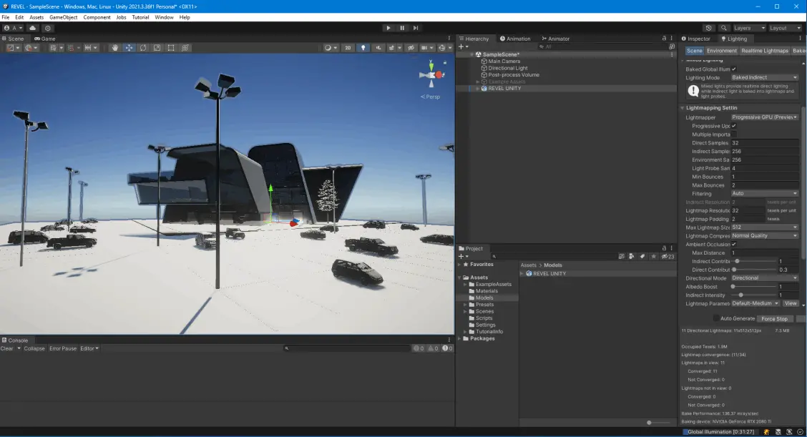This screenshot has height=437, width=807.
Task: Switch to the Game tab
Action: point(45,39)
